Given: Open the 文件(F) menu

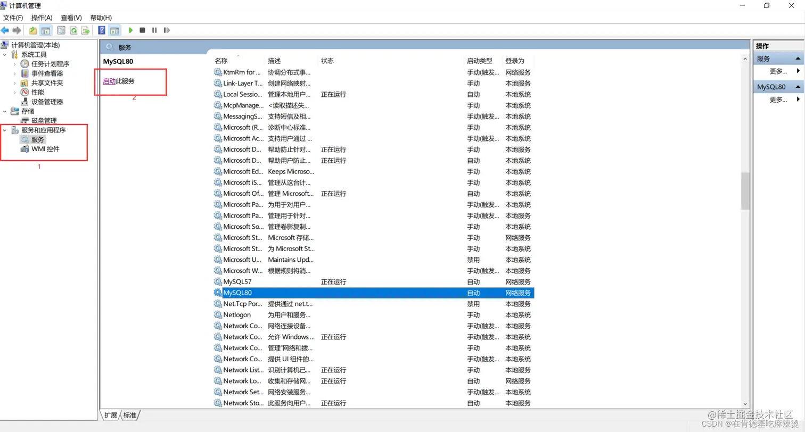Looking at the screenshot, I should tap(13, 18).
